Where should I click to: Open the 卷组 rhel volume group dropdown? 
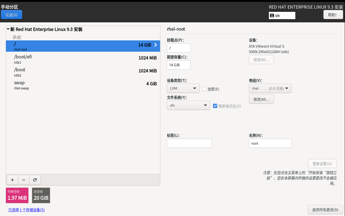270,88
